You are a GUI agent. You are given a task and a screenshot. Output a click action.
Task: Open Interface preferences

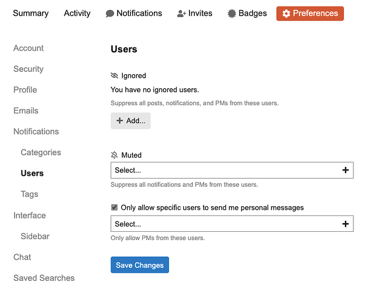pos(30,215)
